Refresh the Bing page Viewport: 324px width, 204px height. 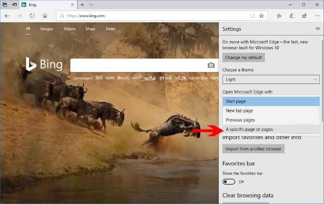tap(32, 16)
